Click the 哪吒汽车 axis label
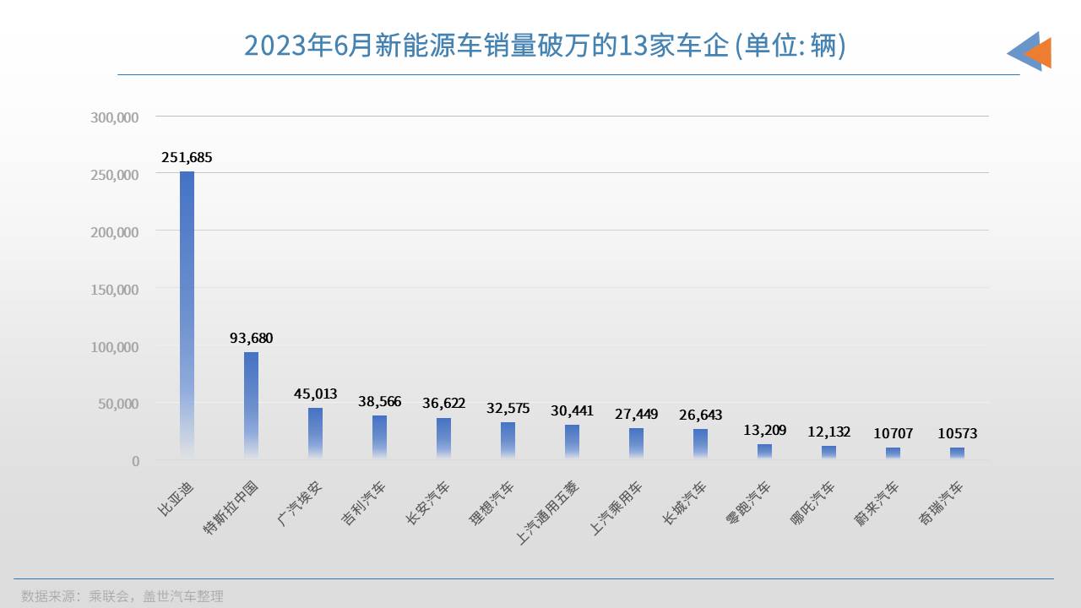1081x608 pixels. coord(813,503)
